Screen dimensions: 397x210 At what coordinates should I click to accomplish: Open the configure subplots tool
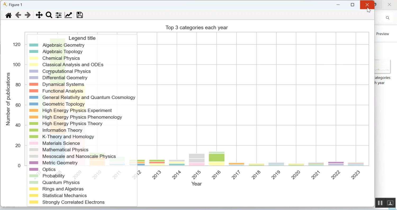tap(58, 15)
